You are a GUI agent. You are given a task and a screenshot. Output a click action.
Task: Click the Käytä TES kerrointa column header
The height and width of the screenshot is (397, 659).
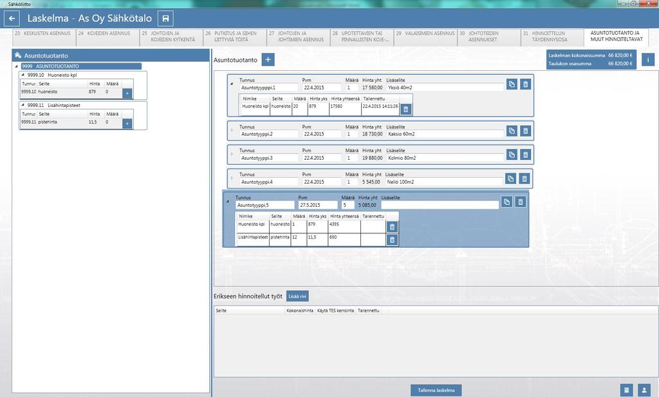tap(335, 311)
